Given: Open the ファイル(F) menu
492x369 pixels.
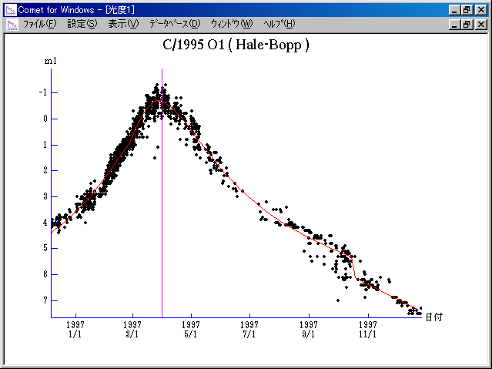Looking at the screenshot, I should pos(39,24).
